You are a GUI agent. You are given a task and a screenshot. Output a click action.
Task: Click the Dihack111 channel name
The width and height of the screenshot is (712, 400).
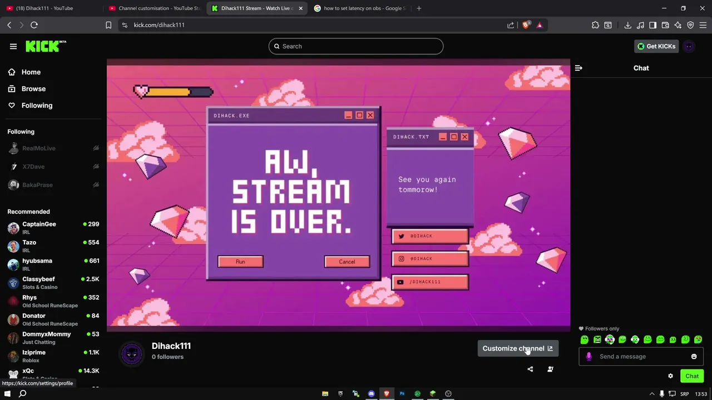point(171,346)
